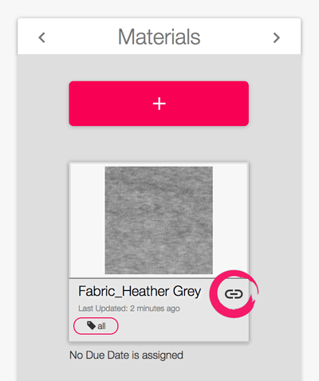
Task: Click the word "Grey" in the material title
Action: pyautogui.click(x=187, y=292)
